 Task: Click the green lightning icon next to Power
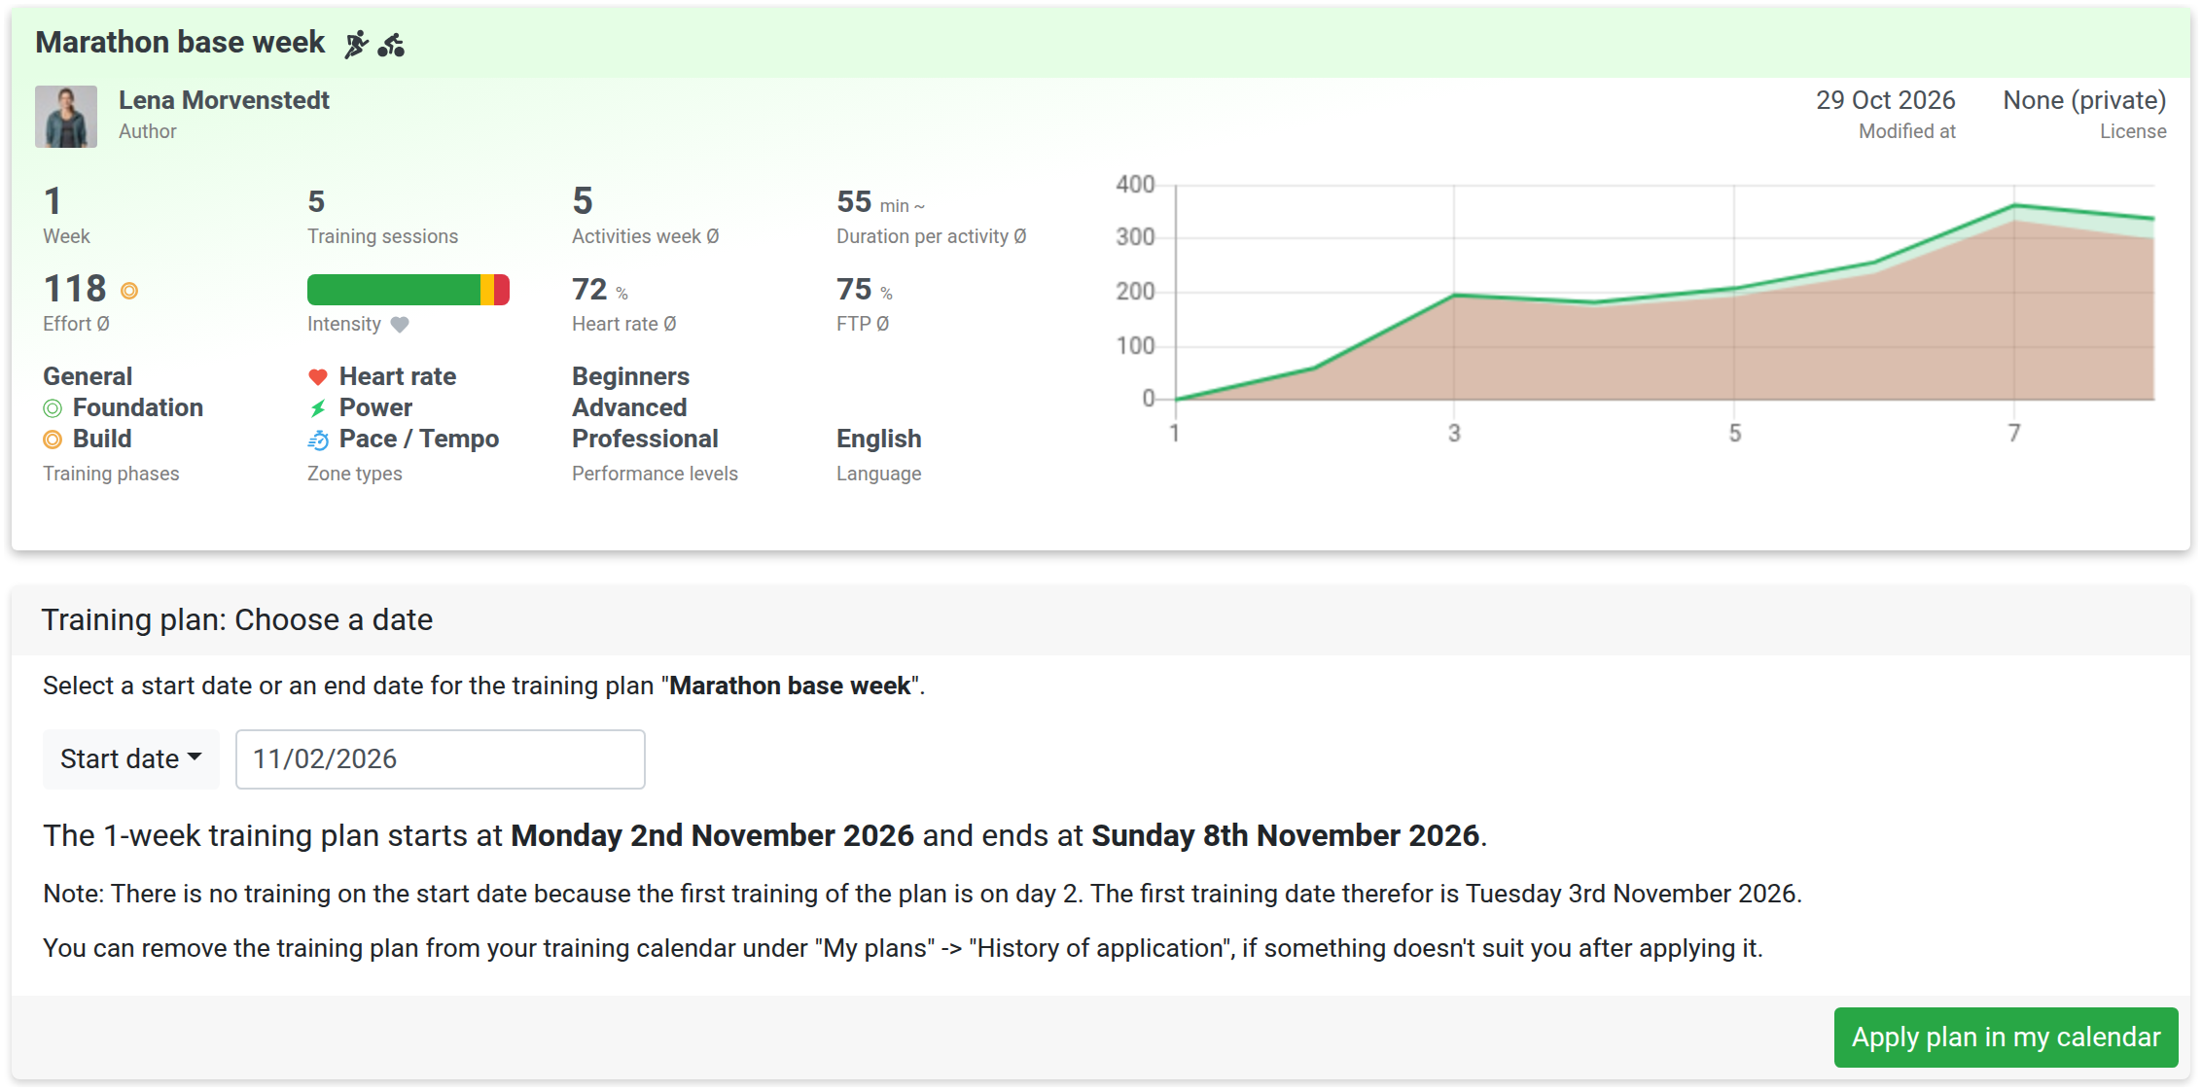point(318,408)
